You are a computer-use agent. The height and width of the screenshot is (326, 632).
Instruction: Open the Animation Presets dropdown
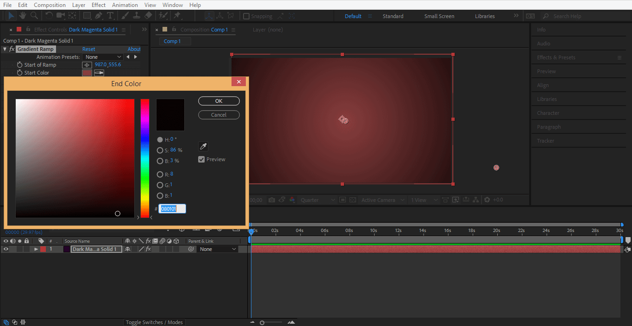(x=102, y=57)
